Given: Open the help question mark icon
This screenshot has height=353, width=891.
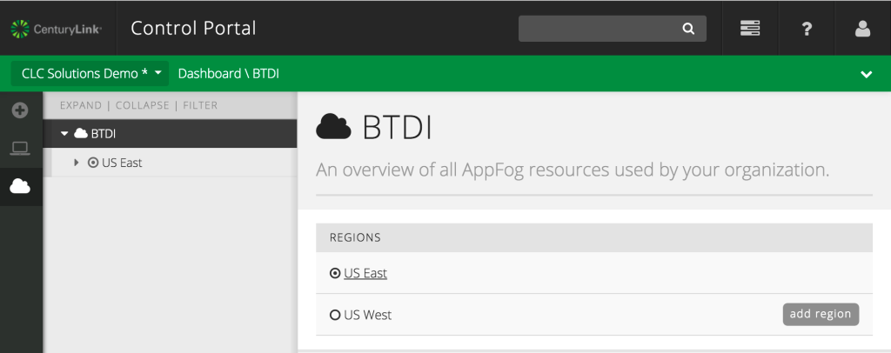Looking at the screenshot, I should click(807, 29).
